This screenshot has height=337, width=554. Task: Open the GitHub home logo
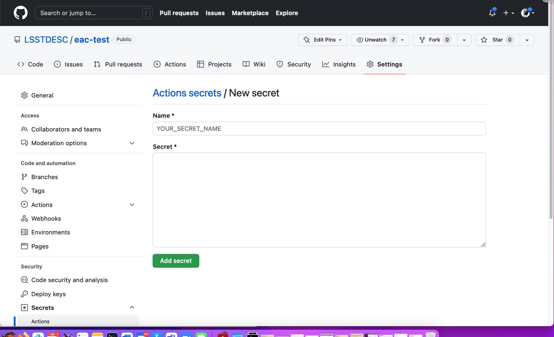coord(21,13)
